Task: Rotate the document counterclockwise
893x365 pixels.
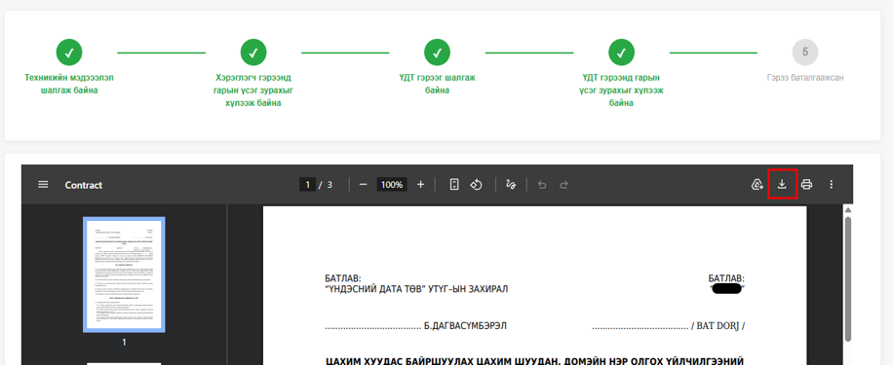Action: [x=476, y=185]
